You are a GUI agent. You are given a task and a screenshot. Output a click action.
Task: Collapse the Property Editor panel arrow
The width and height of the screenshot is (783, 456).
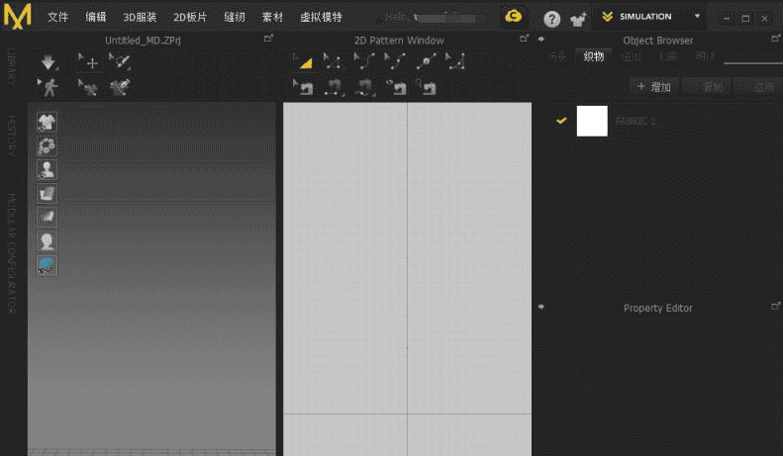[x=541, y=308]
